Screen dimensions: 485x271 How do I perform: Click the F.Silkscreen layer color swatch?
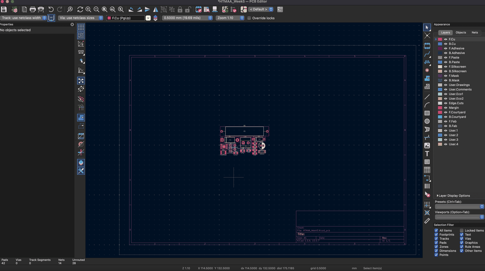[440, 67]
